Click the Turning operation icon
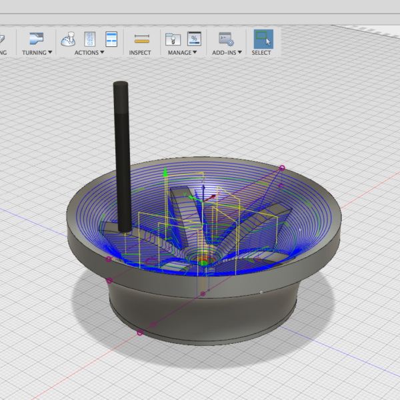 (37, 39)
